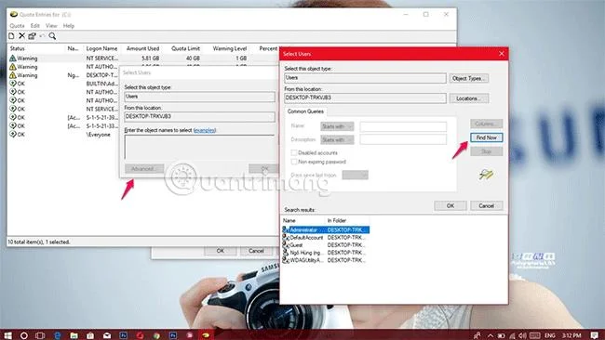Select the DESKTOP-T... warning quota entry

101,75
